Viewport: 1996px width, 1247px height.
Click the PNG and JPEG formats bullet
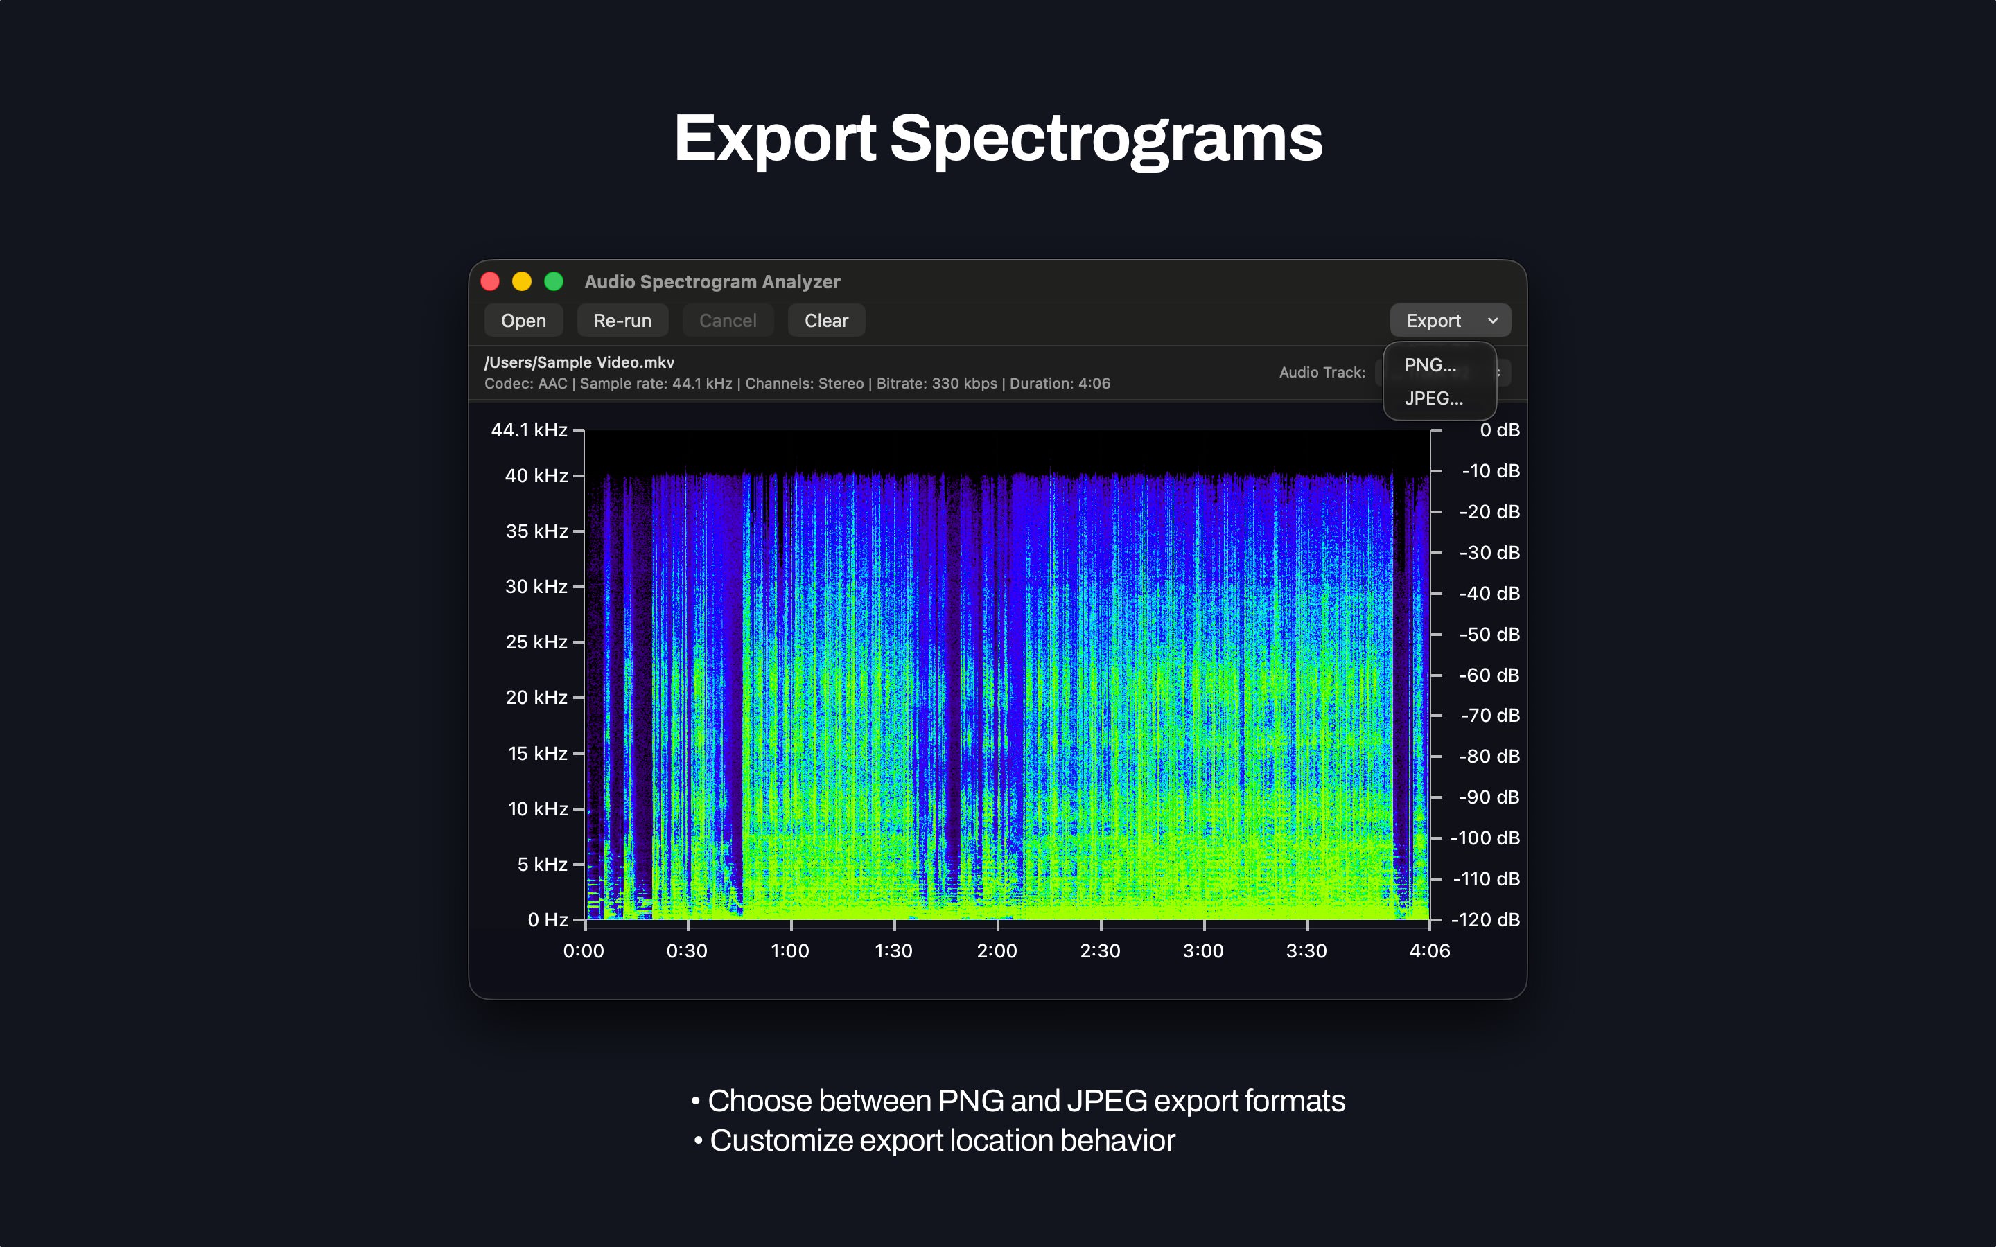pyautogui.click(x=1019, y=1101)
